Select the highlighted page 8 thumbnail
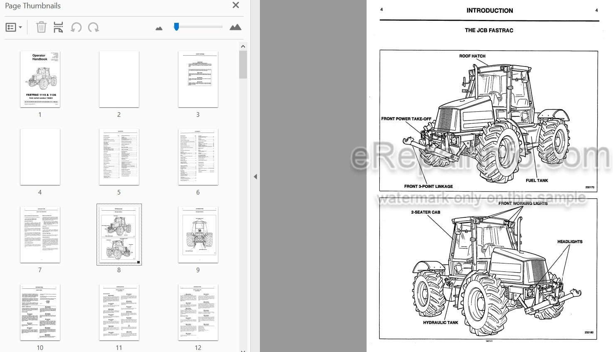The image size is (613, 352). pyautogui.click(x=119, y=234)
